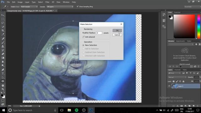Select the Move tool

click(3, 15)
